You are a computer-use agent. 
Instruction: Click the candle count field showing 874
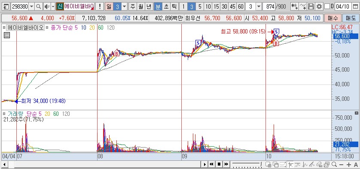(269, 6)
